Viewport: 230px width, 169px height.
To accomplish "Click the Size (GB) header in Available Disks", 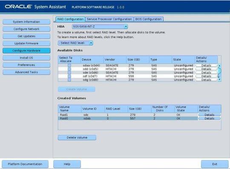I will [x=138, y=60].
